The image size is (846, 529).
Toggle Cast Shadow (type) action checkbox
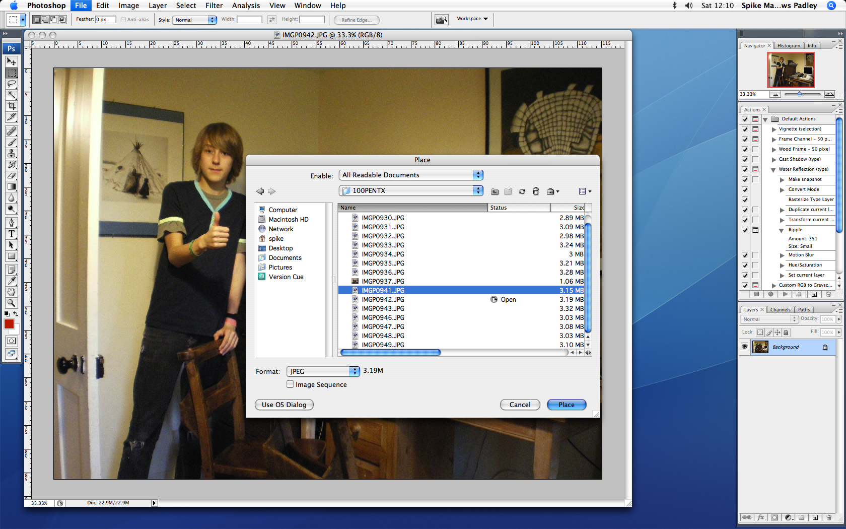click(745, 159)
